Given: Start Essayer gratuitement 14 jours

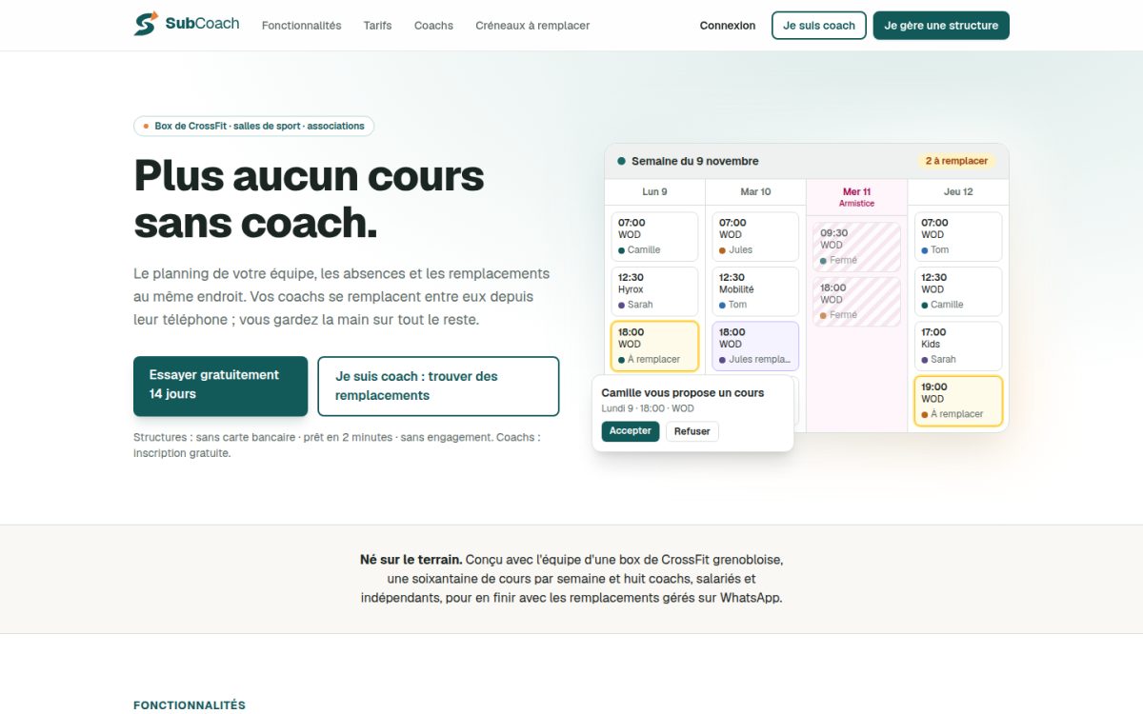Looking at the screenshot, I should coord(221,386).
